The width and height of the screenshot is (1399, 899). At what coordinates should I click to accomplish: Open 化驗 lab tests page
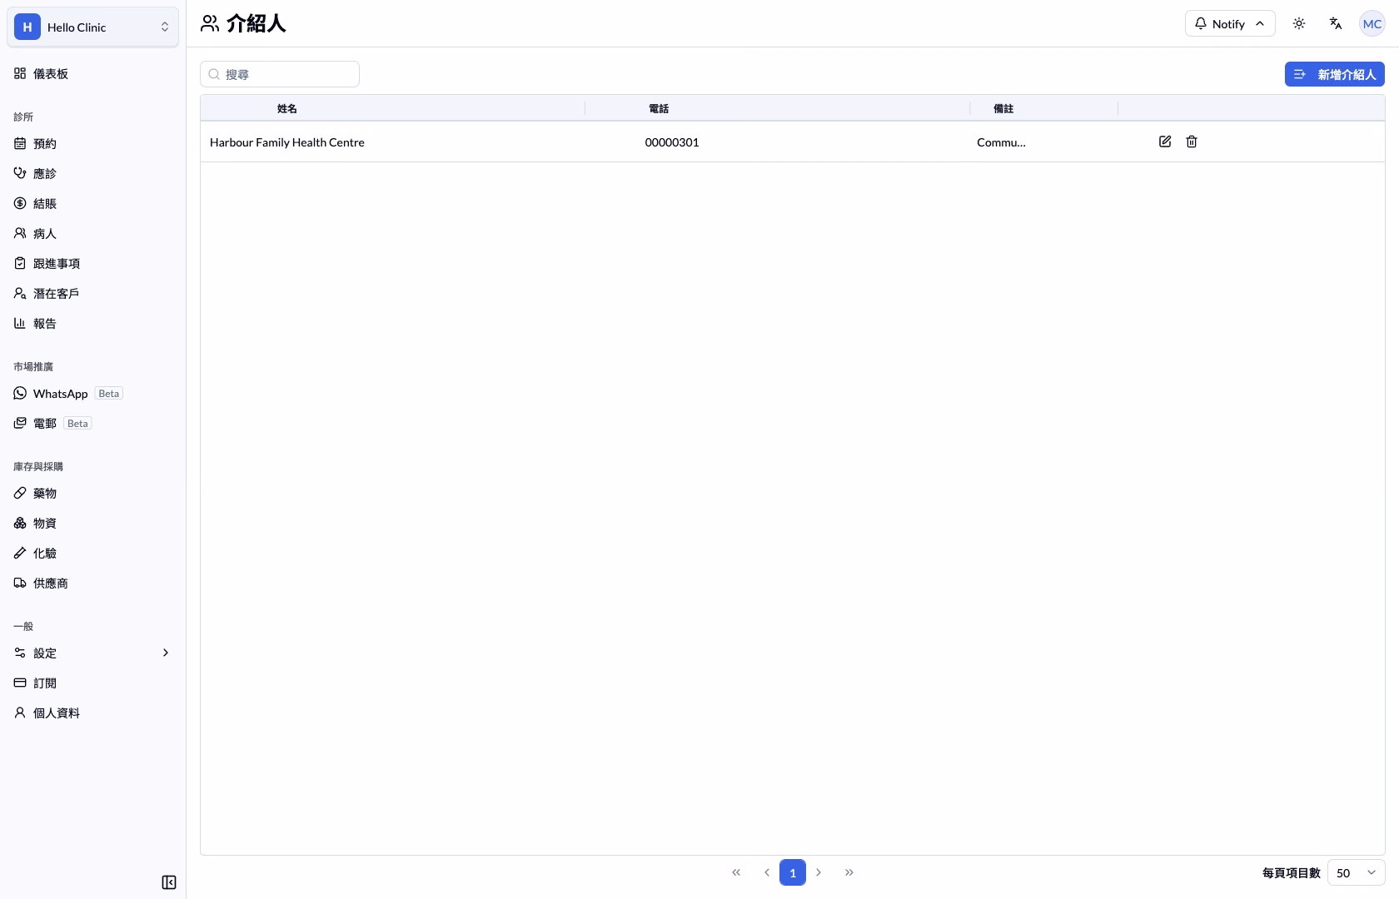(x=92, y=553)
